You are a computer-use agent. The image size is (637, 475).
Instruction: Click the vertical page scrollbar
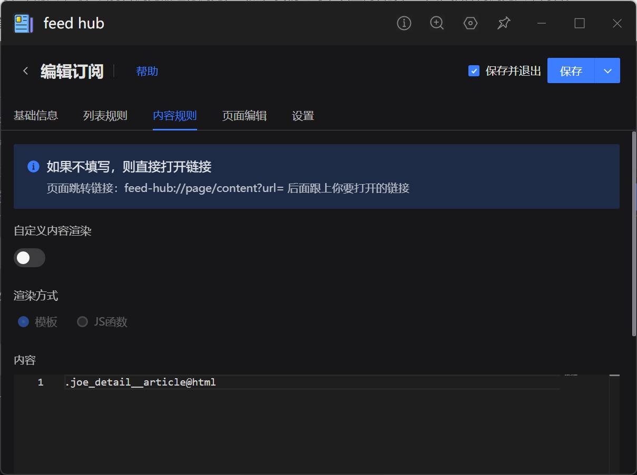click(x=634, y=234)
